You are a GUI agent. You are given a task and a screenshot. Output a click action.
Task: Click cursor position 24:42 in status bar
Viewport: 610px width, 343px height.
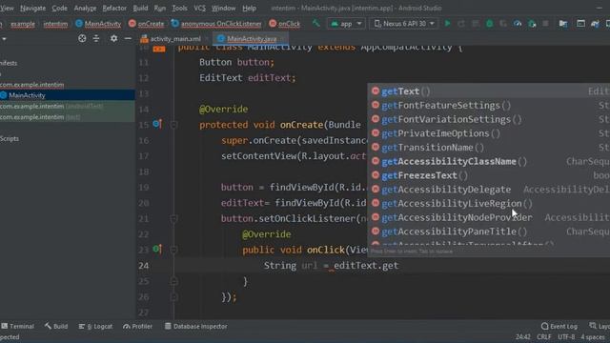523,336
